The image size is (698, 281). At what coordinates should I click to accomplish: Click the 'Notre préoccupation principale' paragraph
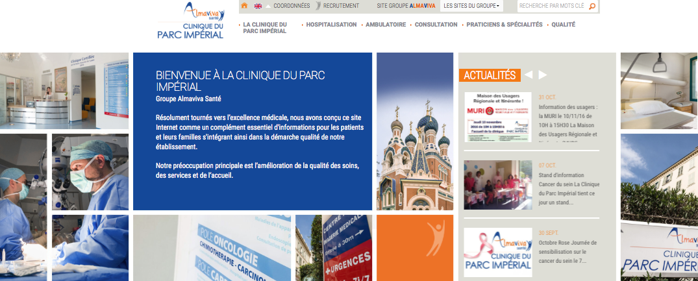click(x=257, y=170)
